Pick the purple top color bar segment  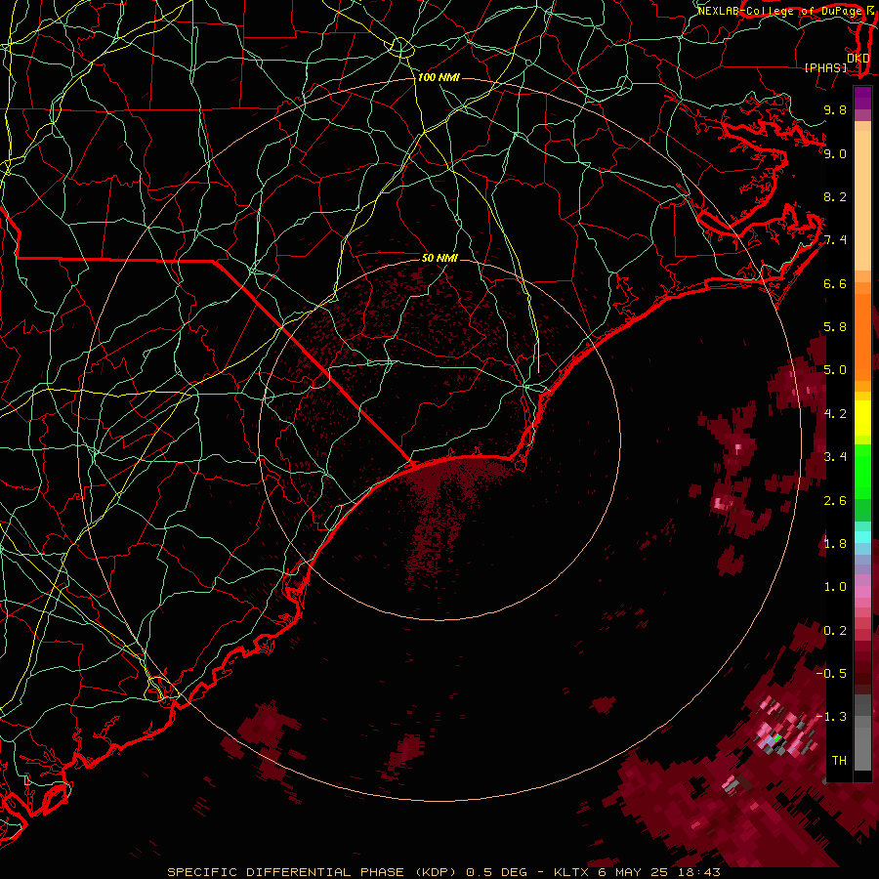862,98
